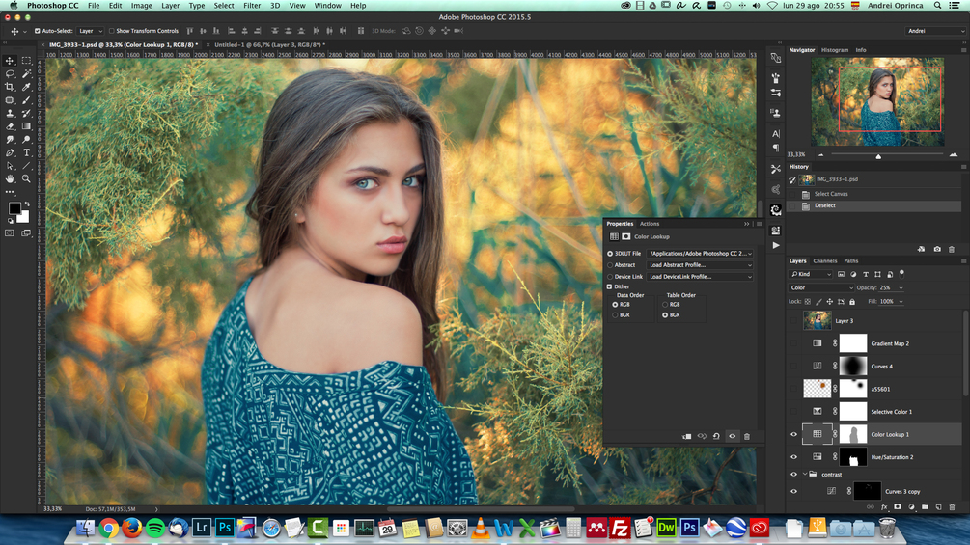Reset Color Lookup adjustment to defaults
The width and height of the screenshot is (970, 545).
716,436
